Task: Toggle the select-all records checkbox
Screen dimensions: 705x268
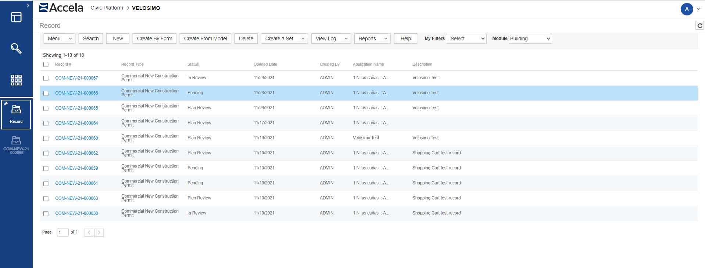Action: click(x=46, y=65)
